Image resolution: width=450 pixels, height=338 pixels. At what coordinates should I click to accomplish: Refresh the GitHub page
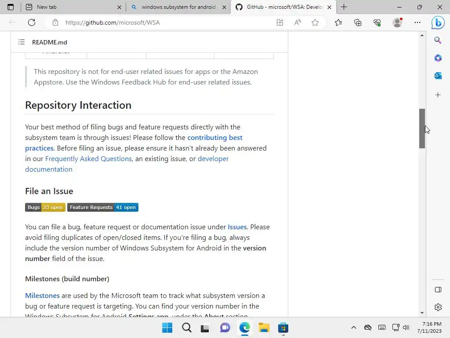pos(32,22)
